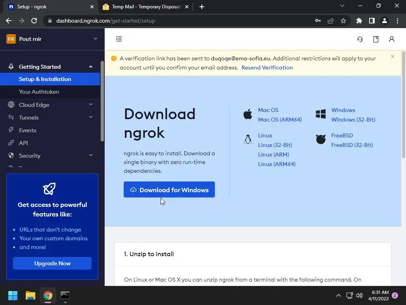Open the Chrome profile avatar icon
This screenshot has height=305, width=406.
coord(385,21)
